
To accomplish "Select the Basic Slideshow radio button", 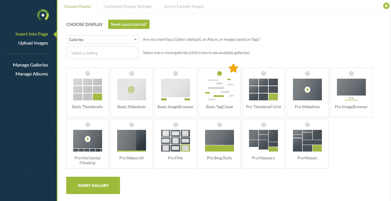I will 132,73.
